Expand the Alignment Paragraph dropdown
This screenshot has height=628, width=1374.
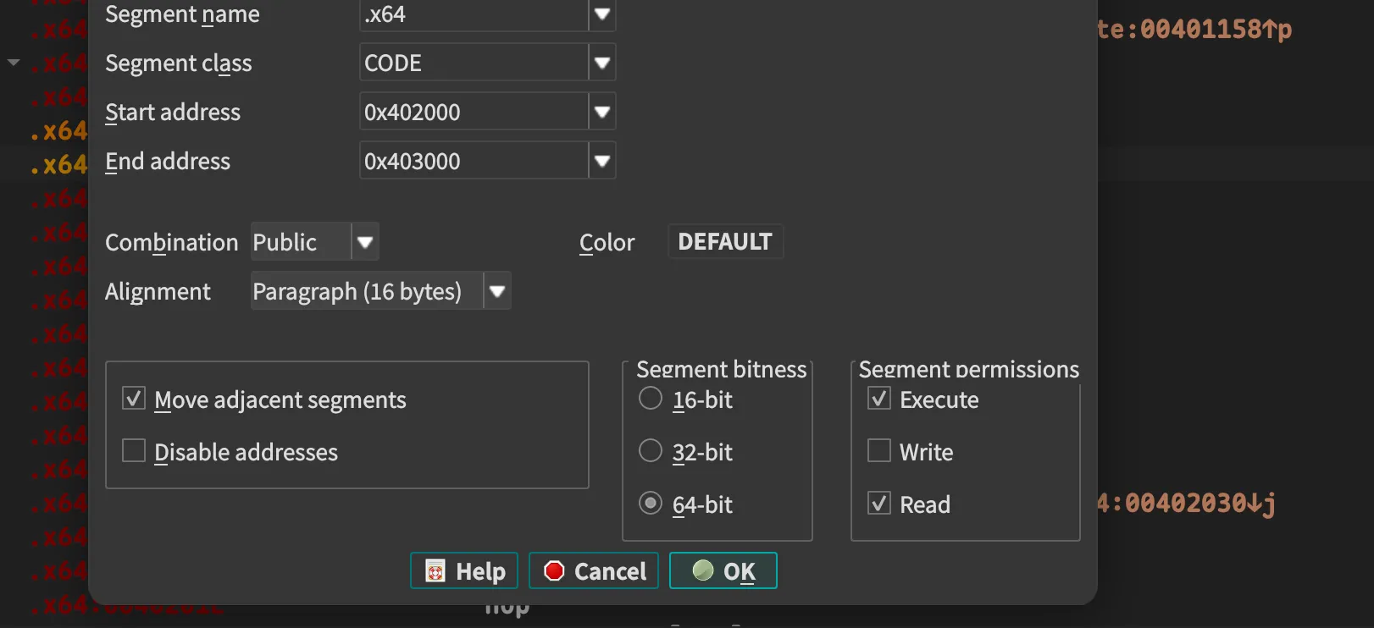pos(497,292)
